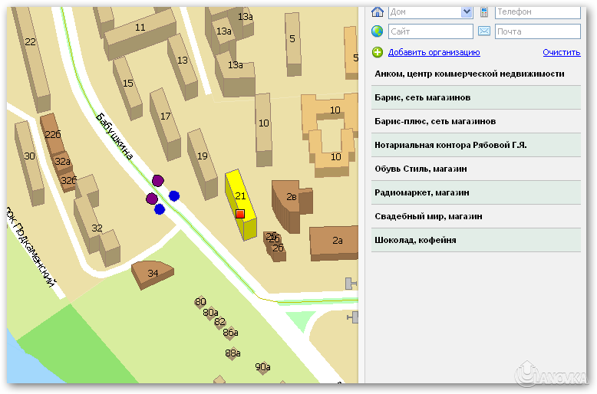Select Шоколад, кофейня from the organization list
The image size is (597, 394).
click(415, 240)
